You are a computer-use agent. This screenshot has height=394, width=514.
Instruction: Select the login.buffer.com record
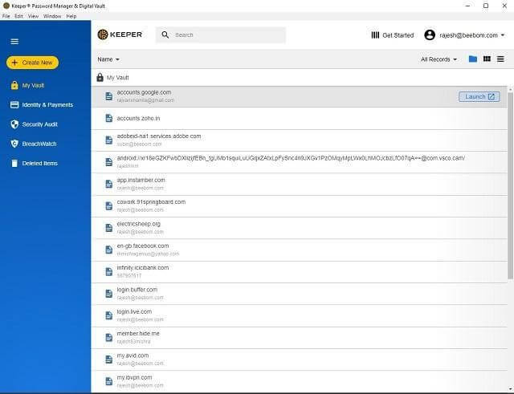point(300,294)
